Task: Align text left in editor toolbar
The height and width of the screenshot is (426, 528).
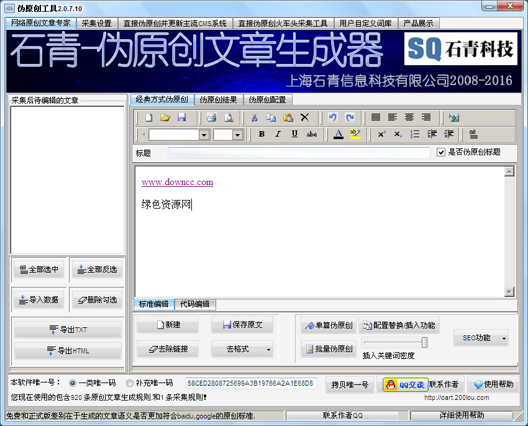Action: tap(393, 117)
